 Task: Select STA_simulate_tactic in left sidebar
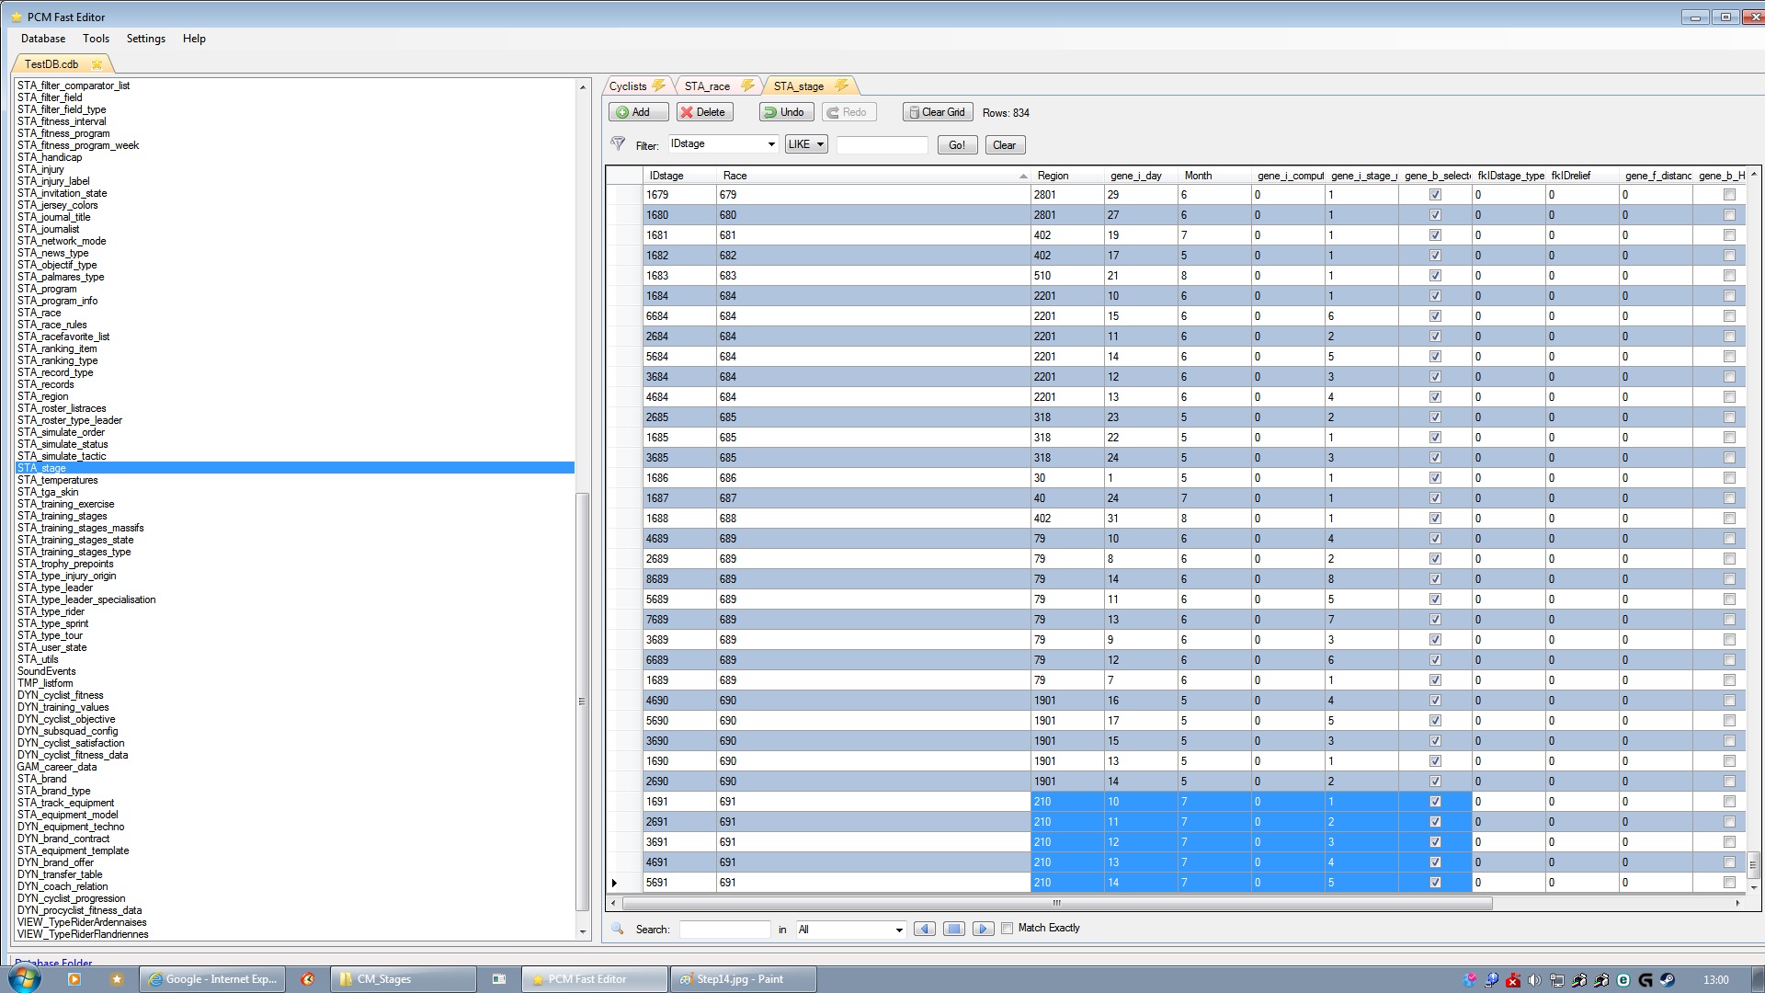coord(62,456)
